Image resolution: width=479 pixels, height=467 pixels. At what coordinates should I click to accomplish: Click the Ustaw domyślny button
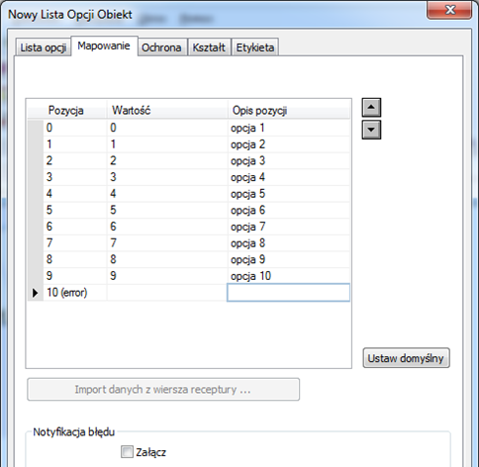click(x=406, y=358)
